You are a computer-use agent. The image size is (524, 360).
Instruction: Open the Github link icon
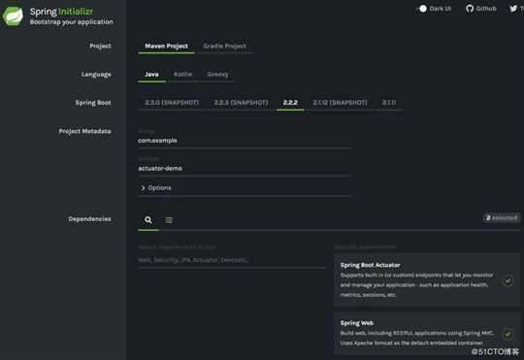[x=470, y=9]
